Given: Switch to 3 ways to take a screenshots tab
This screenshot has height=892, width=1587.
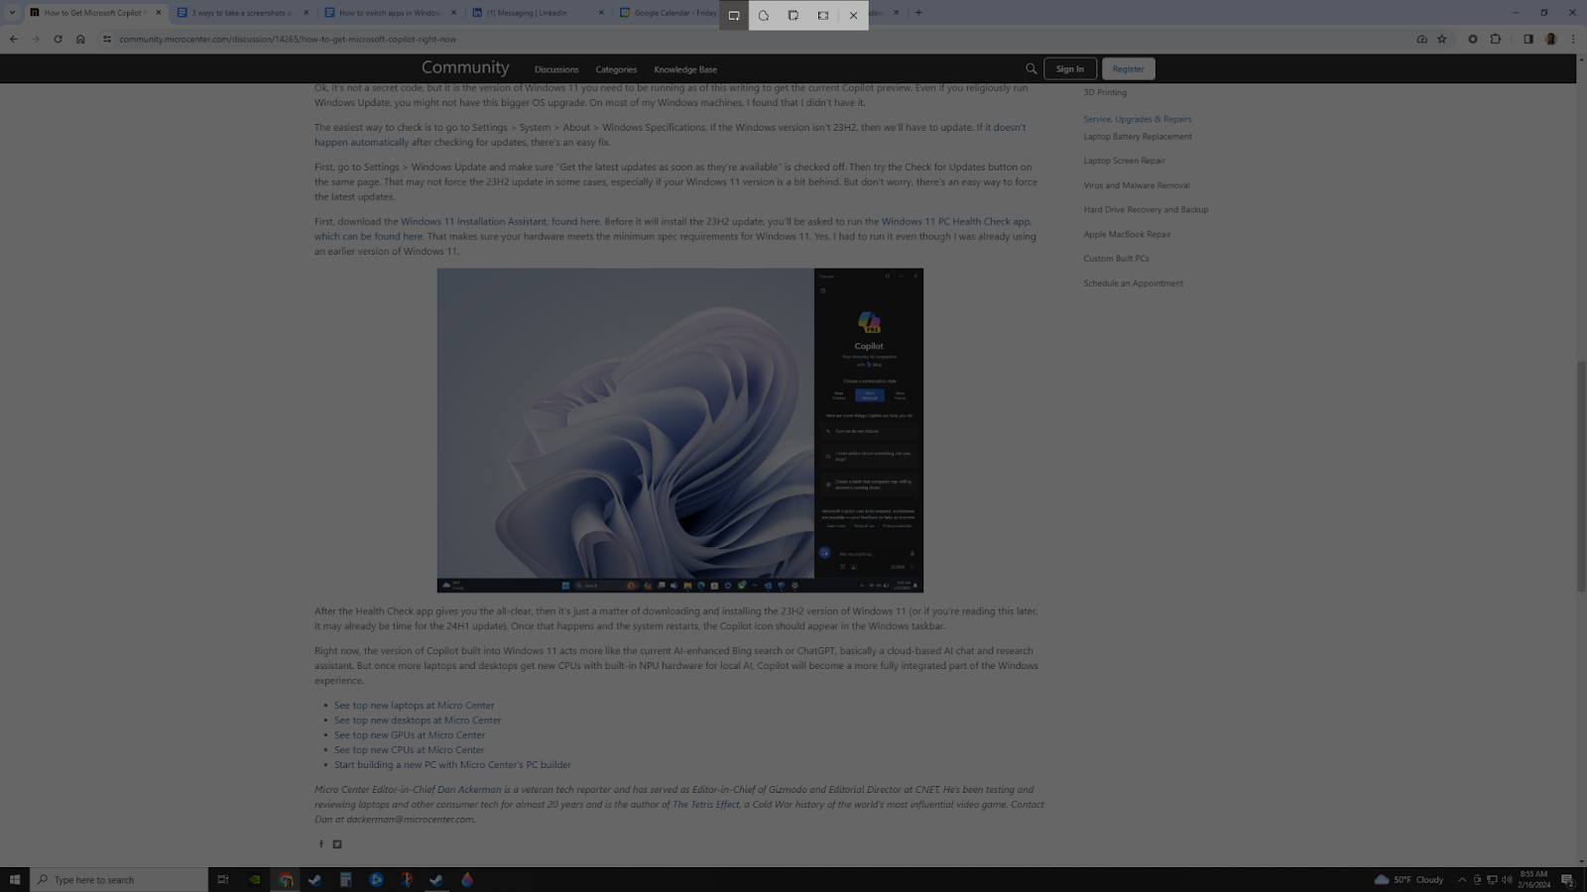Looking at the screenshot, I should pyautogui.click(x=242, y=13).
